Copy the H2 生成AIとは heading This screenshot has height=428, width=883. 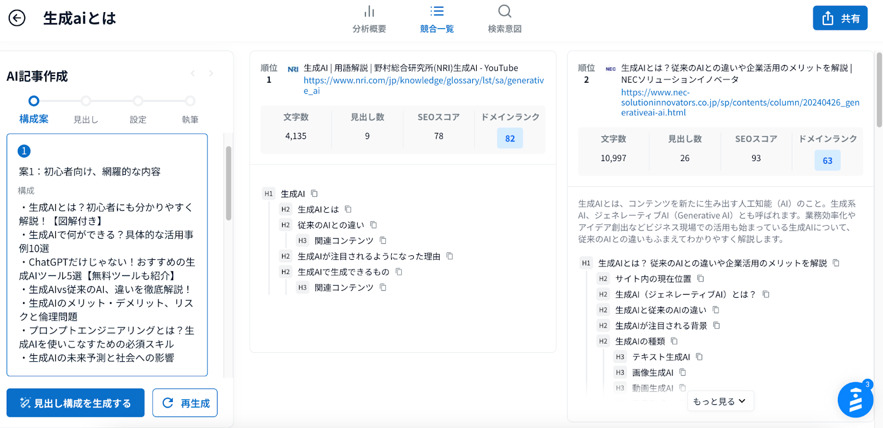tap(348, 209)
